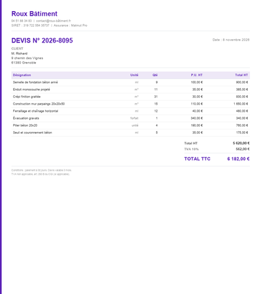Click the contact@roux-bâtiment.fr email address
This screenshot has height=294, width=261.
(54, 21)
